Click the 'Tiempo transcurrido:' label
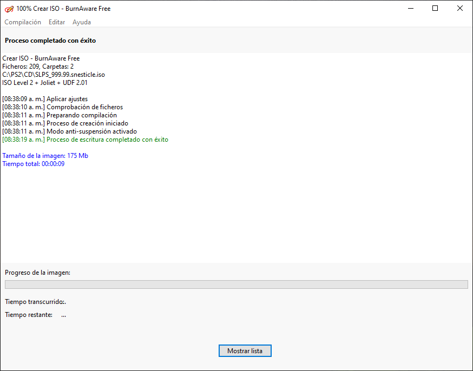 35,302
